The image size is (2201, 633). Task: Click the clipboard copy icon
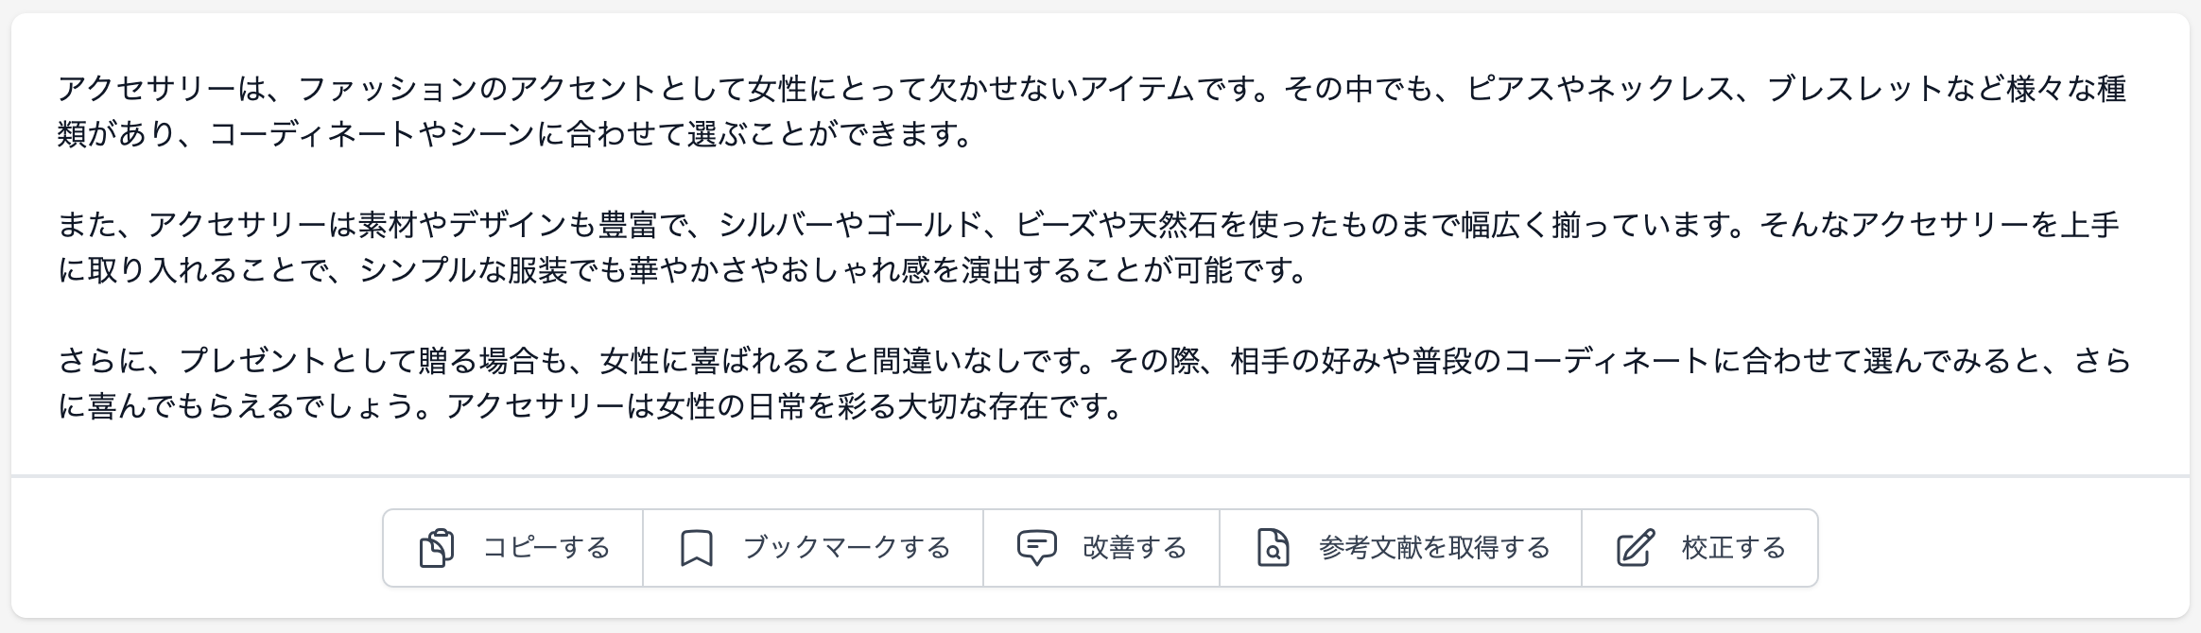point(437,548)
